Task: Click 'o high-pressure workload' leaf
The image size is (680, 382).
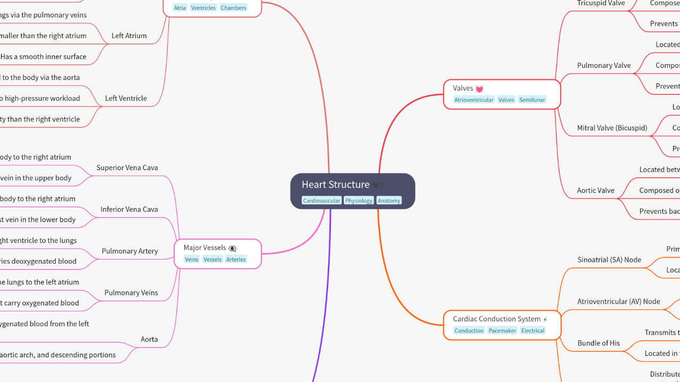Action: pyautogui.click(x=40, y=98)
